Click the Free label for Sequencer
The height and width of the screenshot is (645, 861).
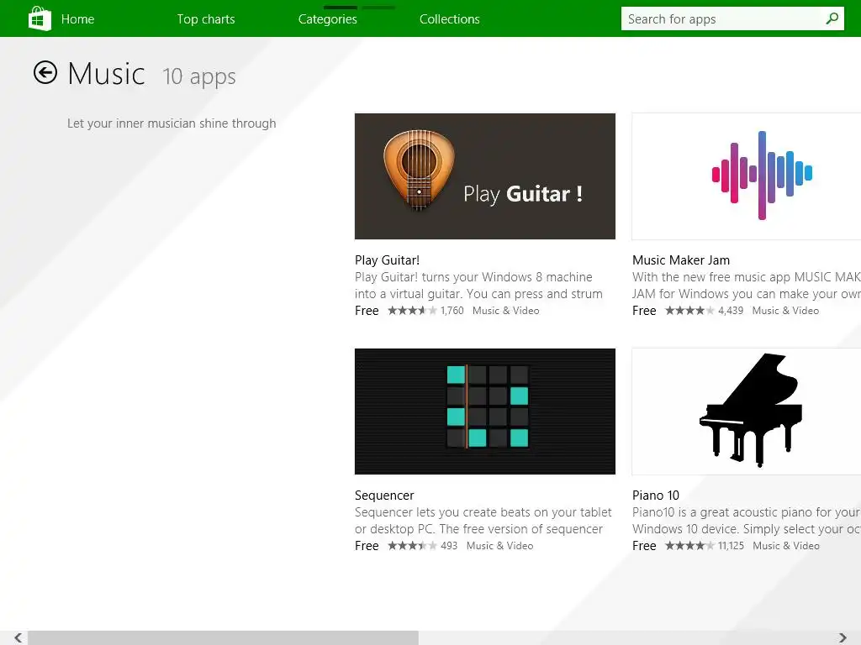coord(367,546)
